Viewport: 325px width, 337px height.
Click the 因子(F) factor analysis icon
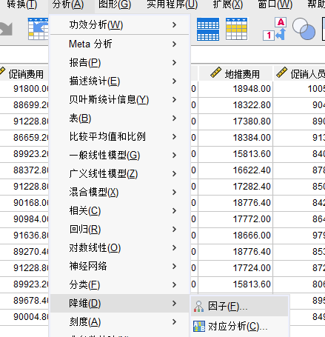[x=199, y=307]
